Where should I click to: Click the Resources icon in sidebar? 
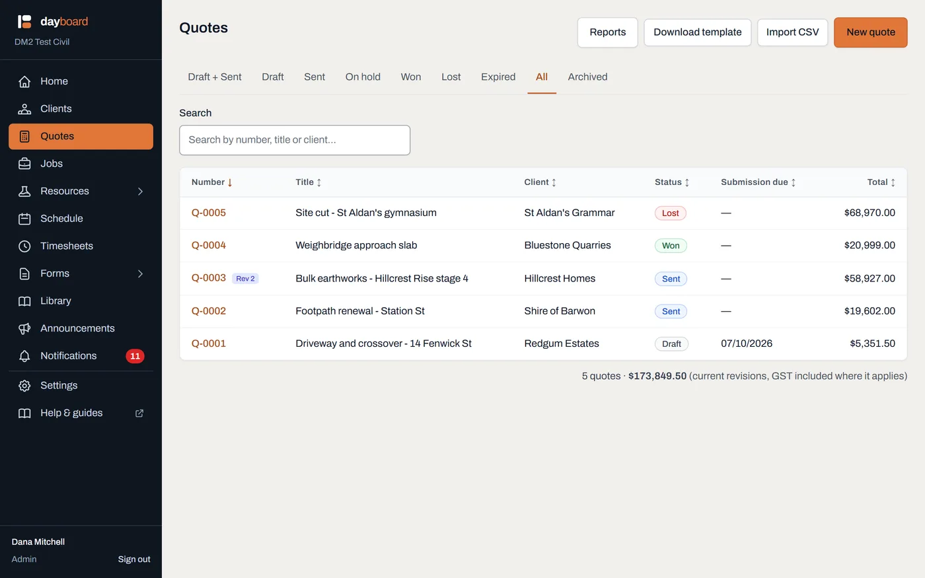click(24, 191)
